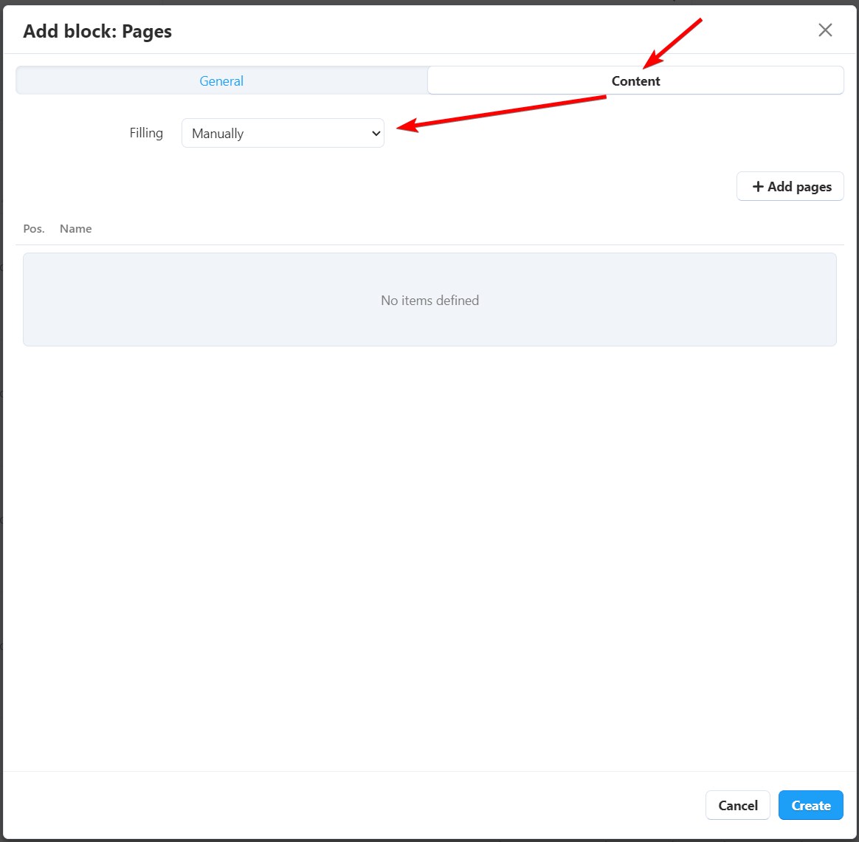Open the Filling dropdown
Image resolution: width=859 pixels, height=842 pixels.
(x=283, y=134)
